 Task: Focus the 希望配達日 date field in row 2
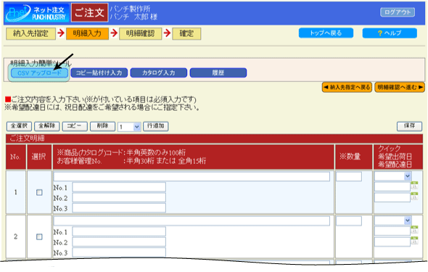pyautogui.click(x=392, y=242)
